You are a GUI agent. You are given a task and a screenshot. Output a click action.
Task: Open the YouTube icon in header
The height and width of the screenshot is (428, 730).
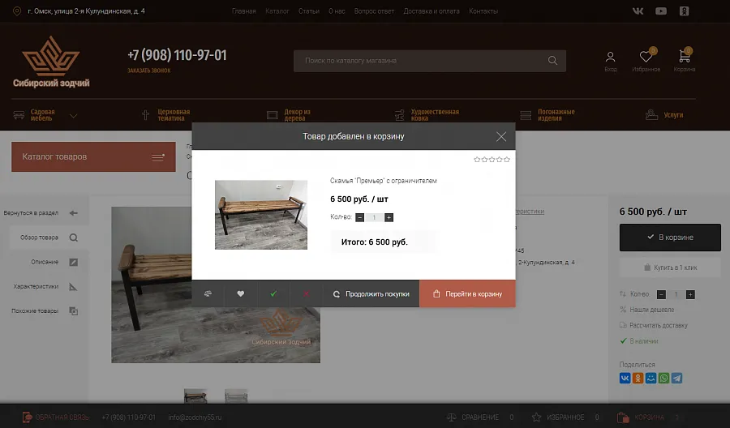coord(660,11)
